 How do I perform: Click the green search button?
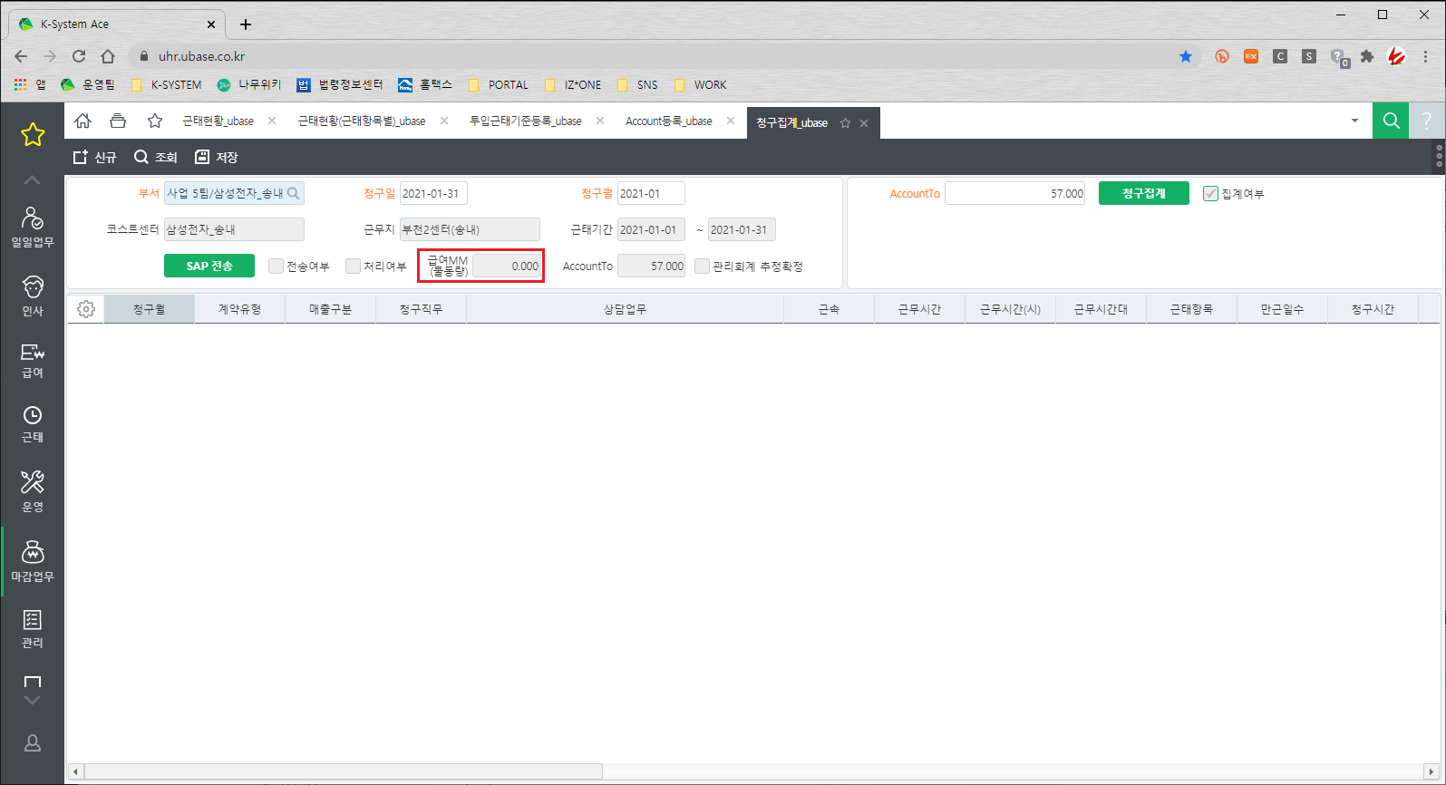(x=1391, y=121)
